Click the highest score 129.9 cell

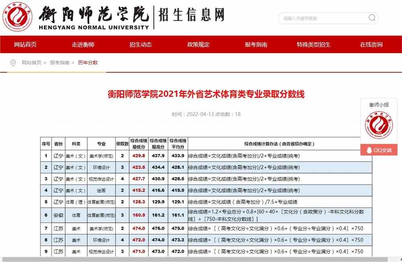[x=158, y=202]
